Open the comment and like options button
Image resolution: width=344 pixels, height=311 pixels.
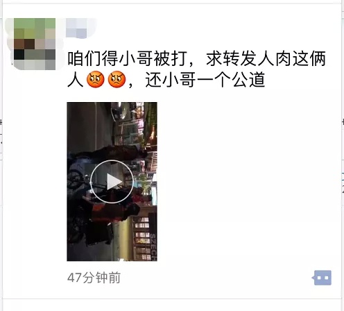(x=322, y=278)
